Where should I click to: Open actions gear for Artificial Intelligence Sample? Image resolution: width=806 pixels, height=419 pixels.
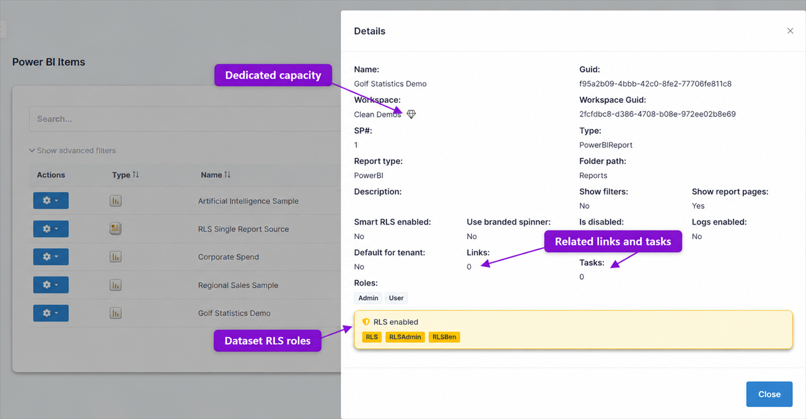tap(51, 201)
